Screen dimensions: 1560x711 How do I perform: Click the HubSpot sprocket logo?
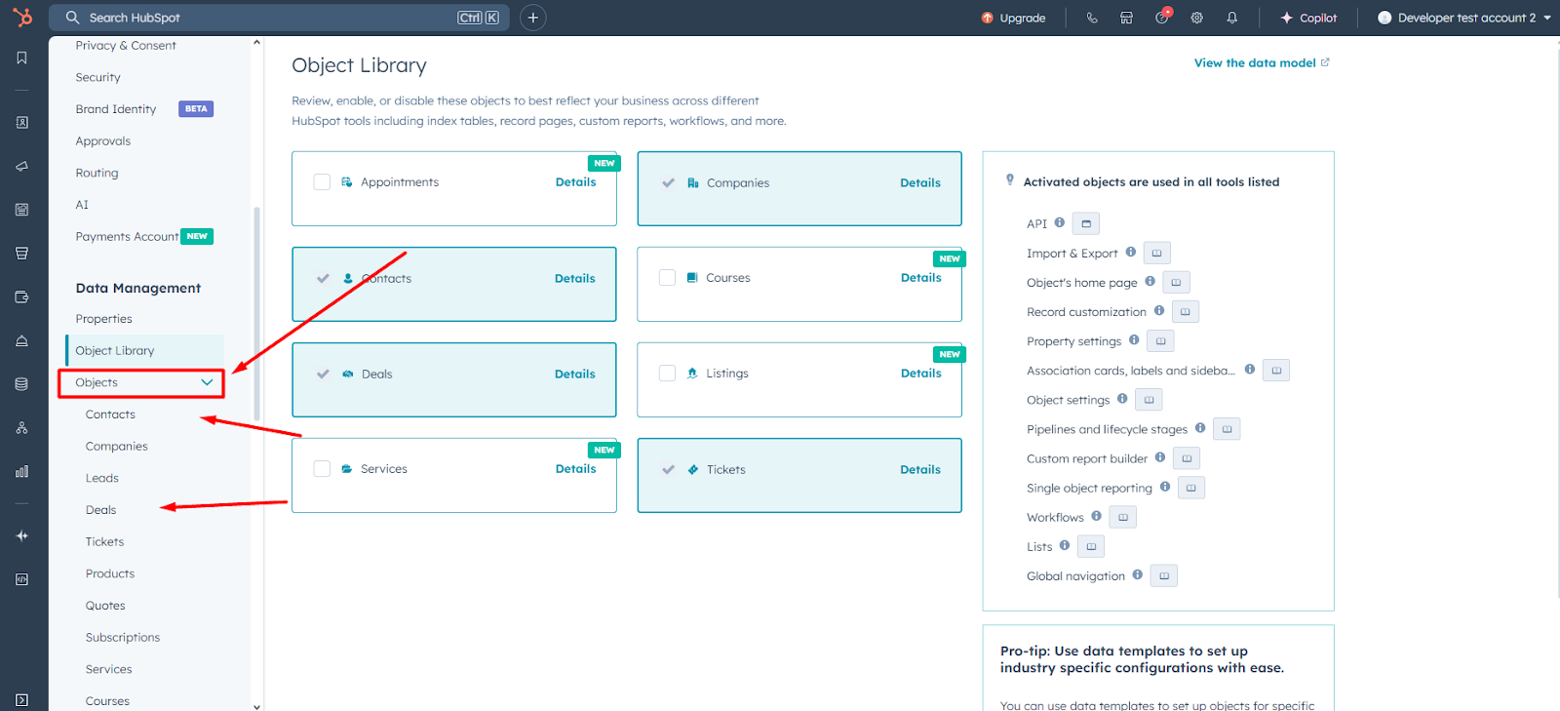[22, 18]
